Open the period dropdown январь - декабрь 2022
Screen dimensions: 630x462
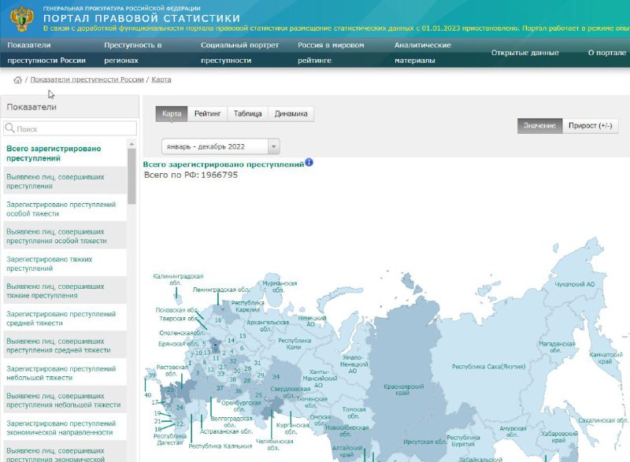(x=220, y=146)
